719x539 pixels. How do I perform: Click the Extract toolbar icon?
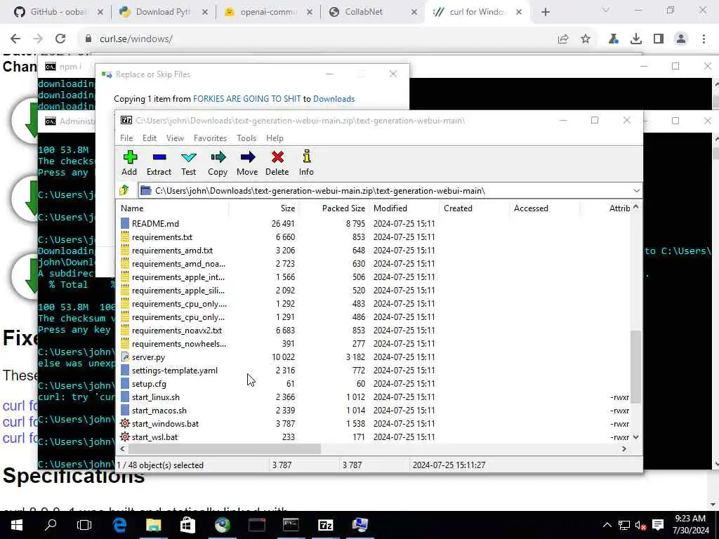click(x=159, y=163)
